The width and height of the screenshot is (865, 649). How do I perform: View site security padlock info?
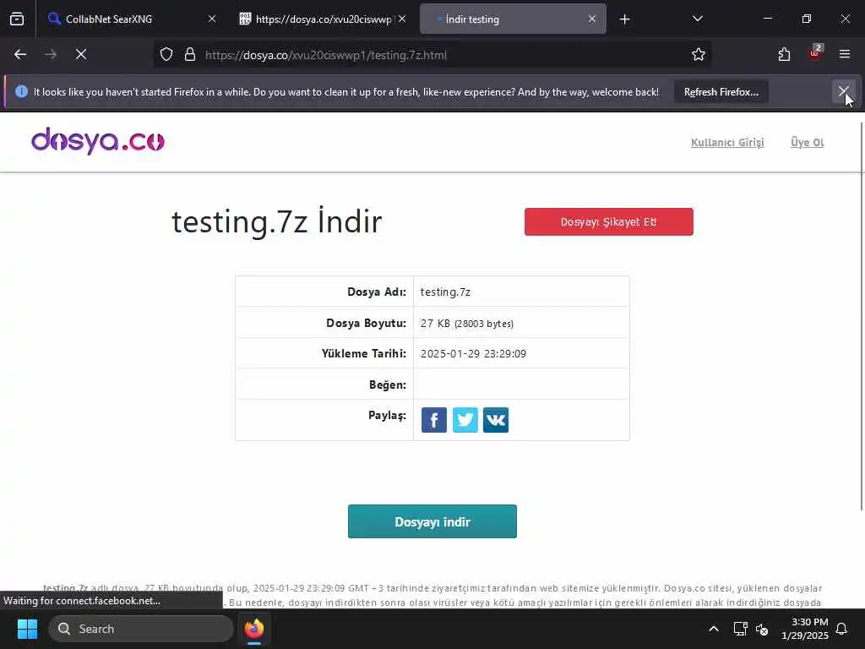pyautogui.click(x=190, y=55)
